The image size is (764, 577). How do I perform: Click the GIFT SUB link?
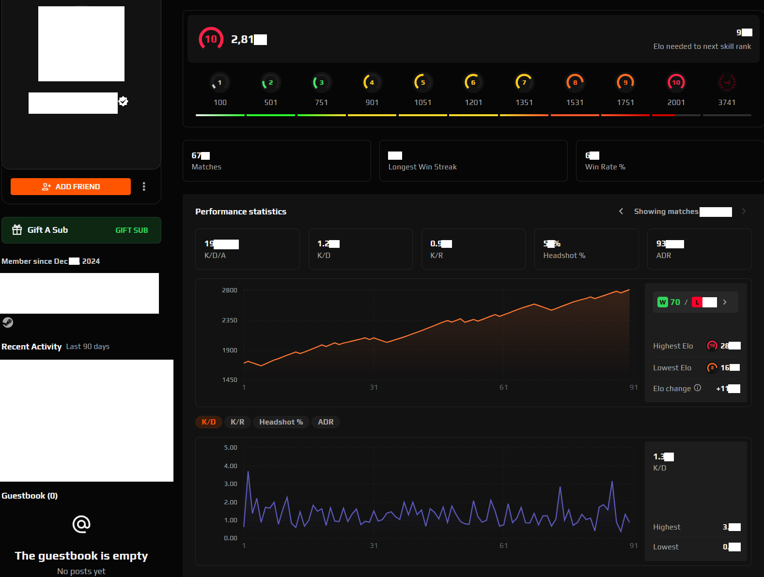(132, 230)
